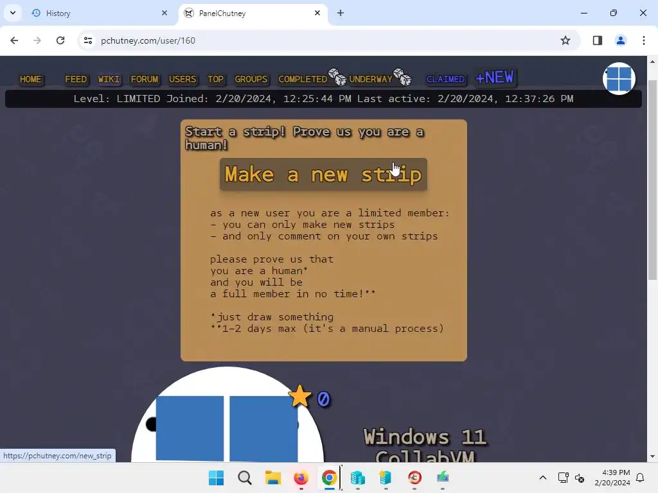Open a new browser tab
Viewport: 658px width, 493px height.
(x=341, y=13)
